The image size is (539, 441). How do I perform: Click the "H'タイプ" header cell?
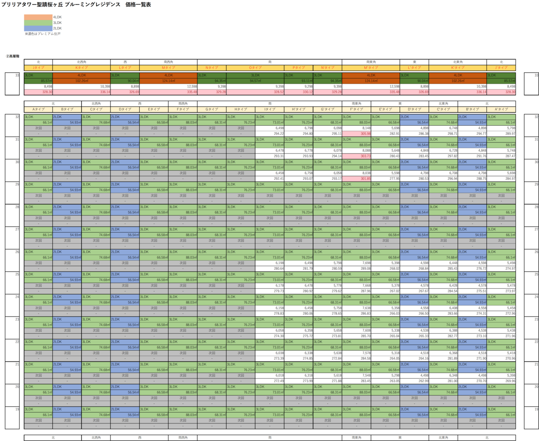299,109
